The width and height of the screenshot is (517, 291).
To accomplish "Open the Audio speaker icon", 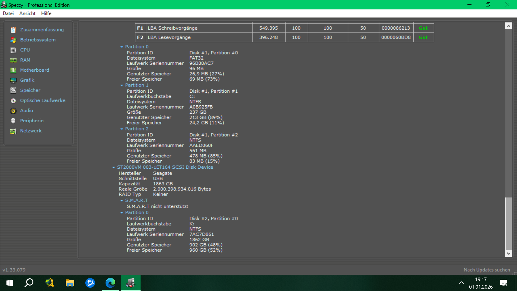I will (x=13, y=111).
